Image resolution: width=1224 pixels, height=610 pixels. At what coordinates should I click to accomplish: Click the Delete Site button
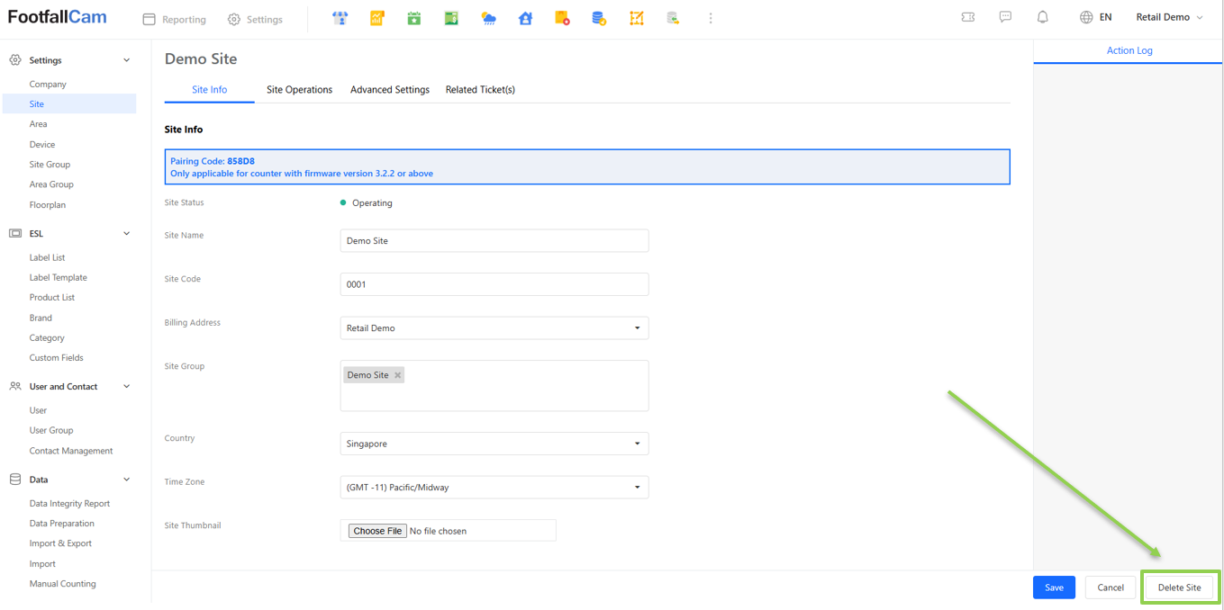point(1179,588)
